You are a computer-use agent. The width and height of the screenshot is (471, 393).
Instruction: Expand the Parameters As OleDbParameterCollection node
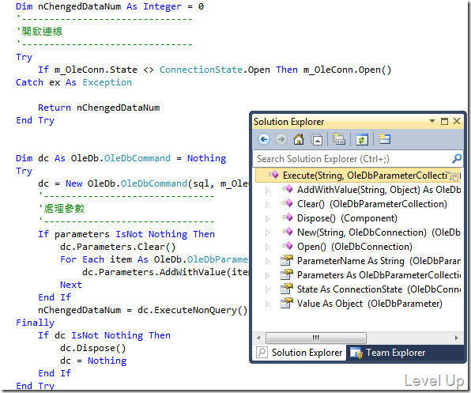tap(267, 275)
